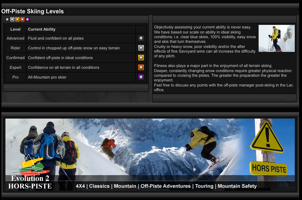Screen dimensions: 302x200
Task: Click the black star icon in Advanced row
Action: pyautogui.click(x=141, y=38)
